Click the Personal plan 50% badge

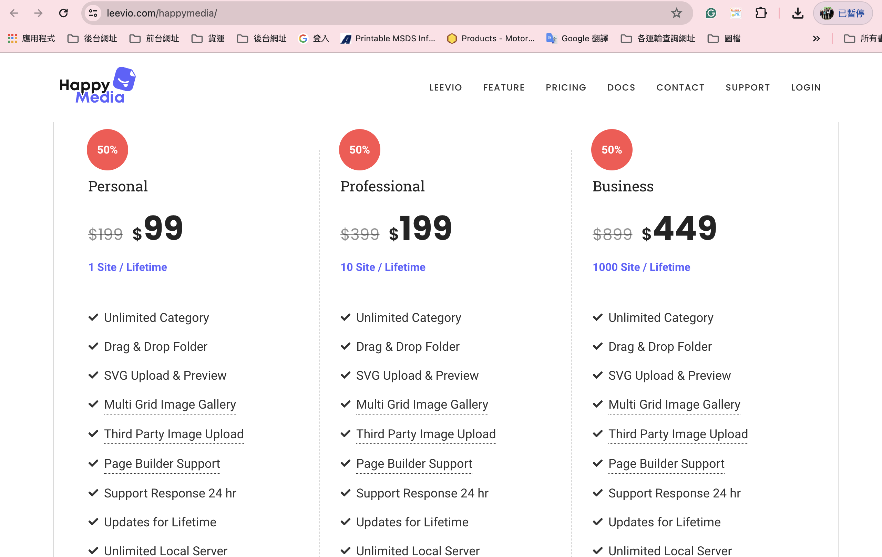pyautogui.click(x=107, y=150)
